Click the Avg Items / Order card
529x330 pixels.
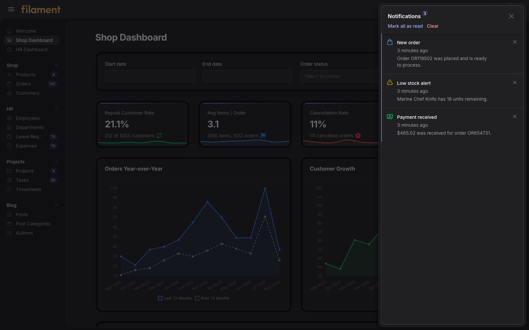pyautogui.click(x=245, y=124)
